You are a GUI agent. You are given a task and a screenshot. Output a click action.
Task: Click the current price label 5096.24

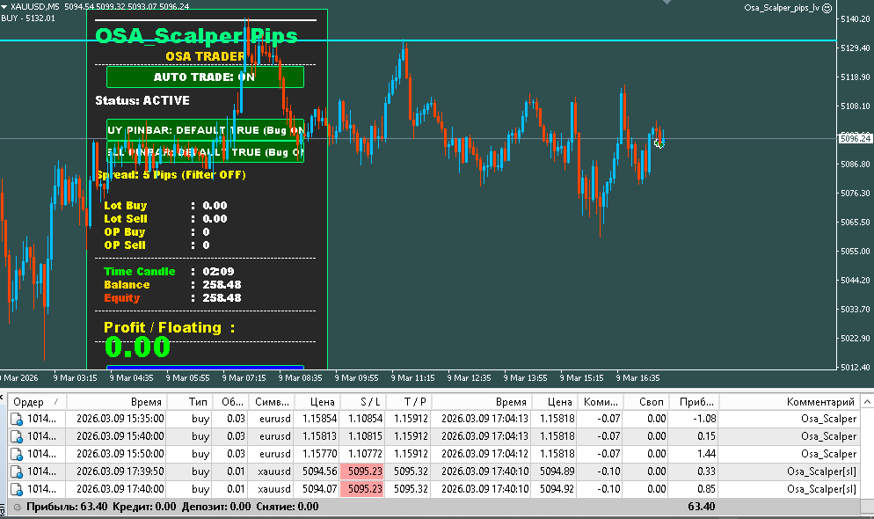pos(855,138)
